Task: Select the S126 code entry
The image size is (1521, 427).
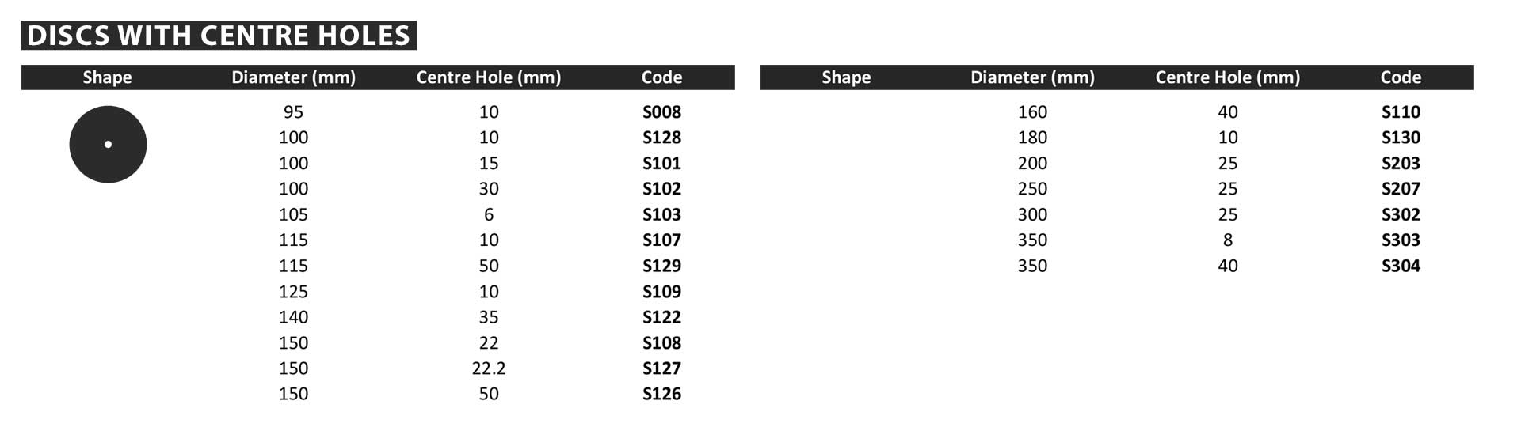Action: click(x=661, y=394)
